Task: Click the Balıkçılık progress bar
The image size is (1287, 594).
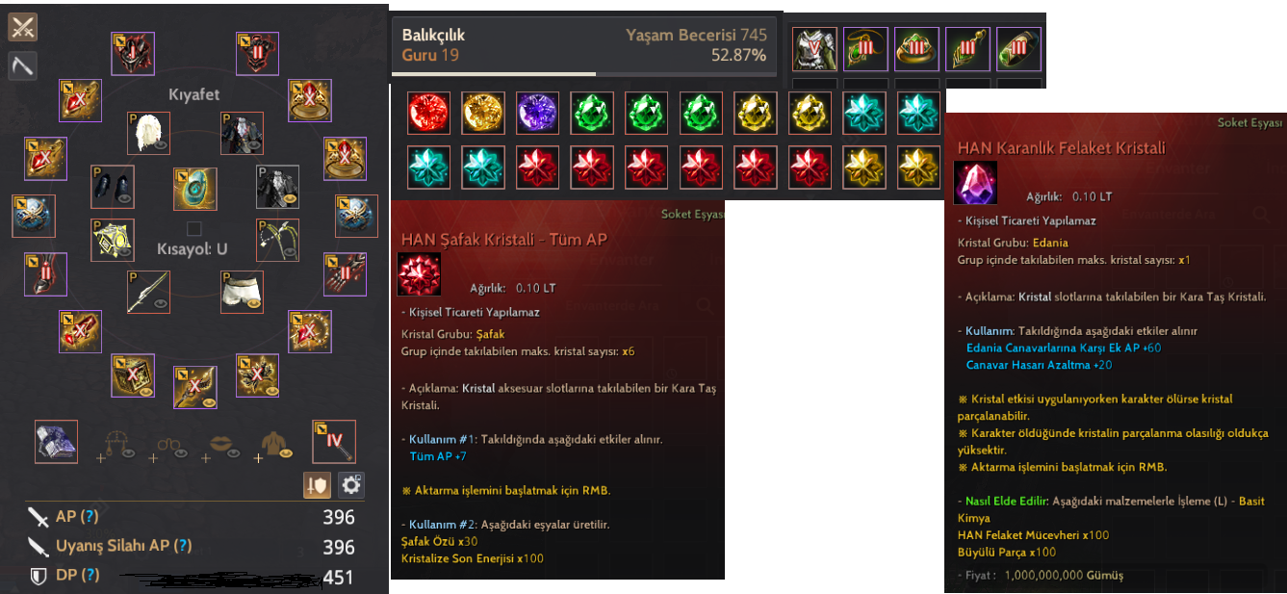Action: click(x=583, y=73)
